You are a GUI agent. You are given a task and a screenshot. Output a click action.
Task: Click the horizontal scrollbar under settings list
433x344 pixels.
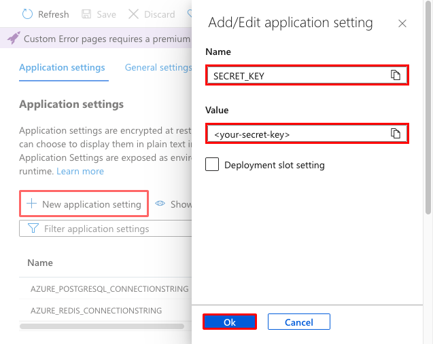tap(102, 326)
